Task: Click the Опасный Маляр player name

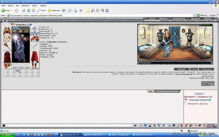Action: point(197,100)
